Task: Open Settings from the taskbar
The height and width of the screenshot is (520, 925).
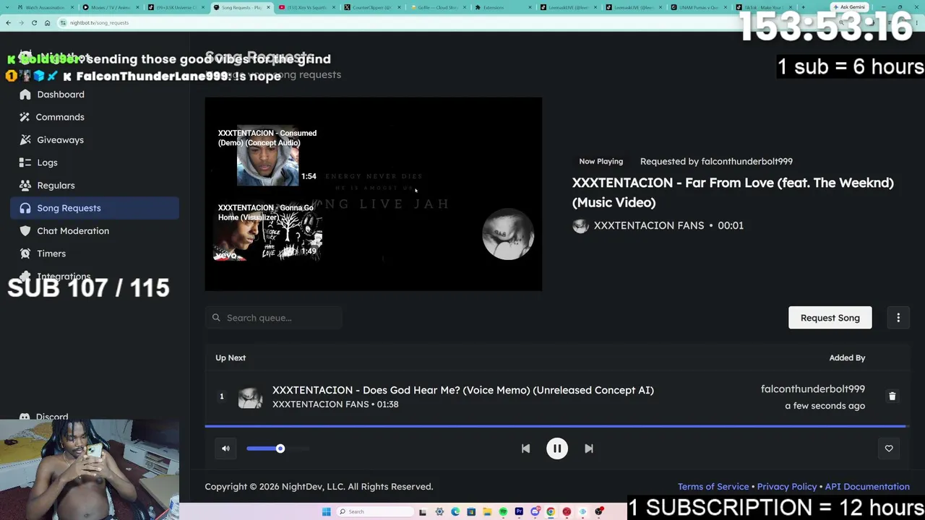Action: 439,512
